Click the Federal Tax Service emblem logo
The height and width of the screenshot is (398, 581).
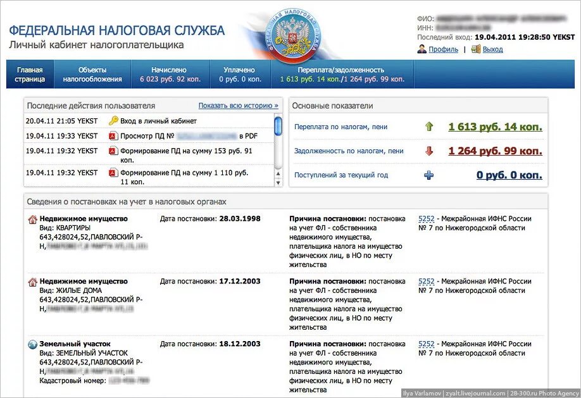click(x=294, y=36)
